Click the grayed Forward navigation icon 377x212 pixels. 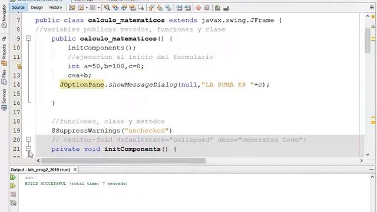coord(92,8)
